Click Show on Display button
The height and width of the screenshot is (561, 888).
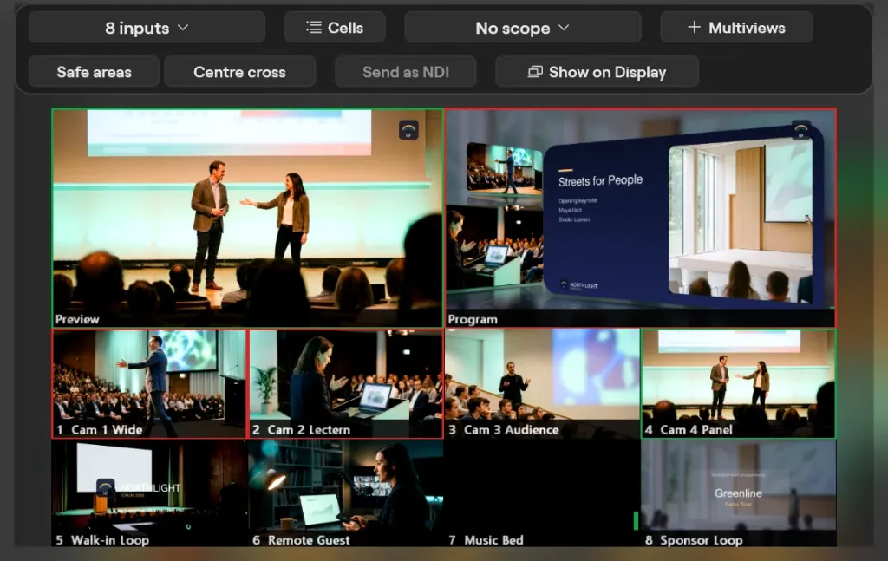(x=597, y=72)
